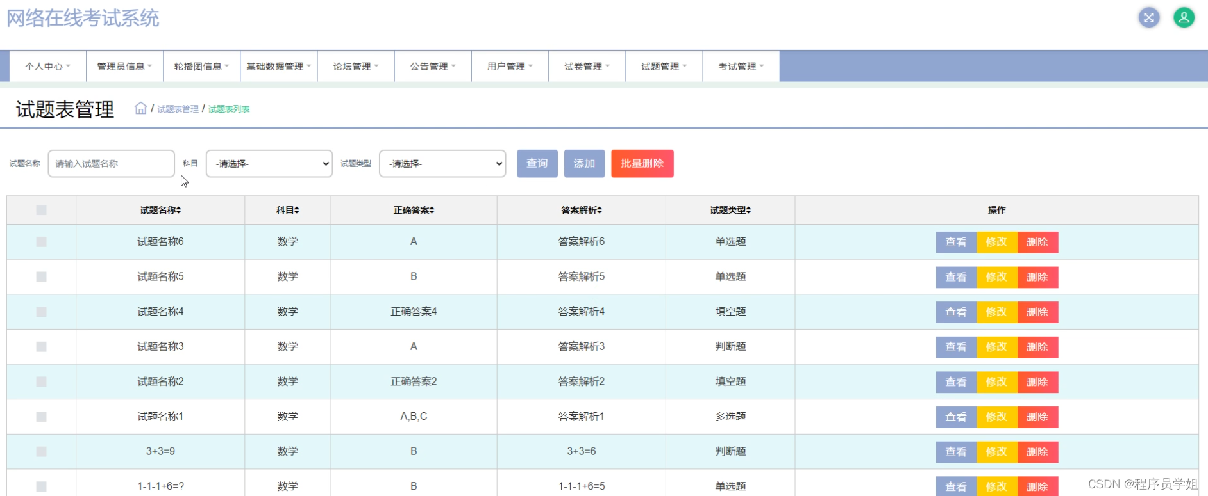Expand the 公告管理 menu

click(x=433, y=66)
